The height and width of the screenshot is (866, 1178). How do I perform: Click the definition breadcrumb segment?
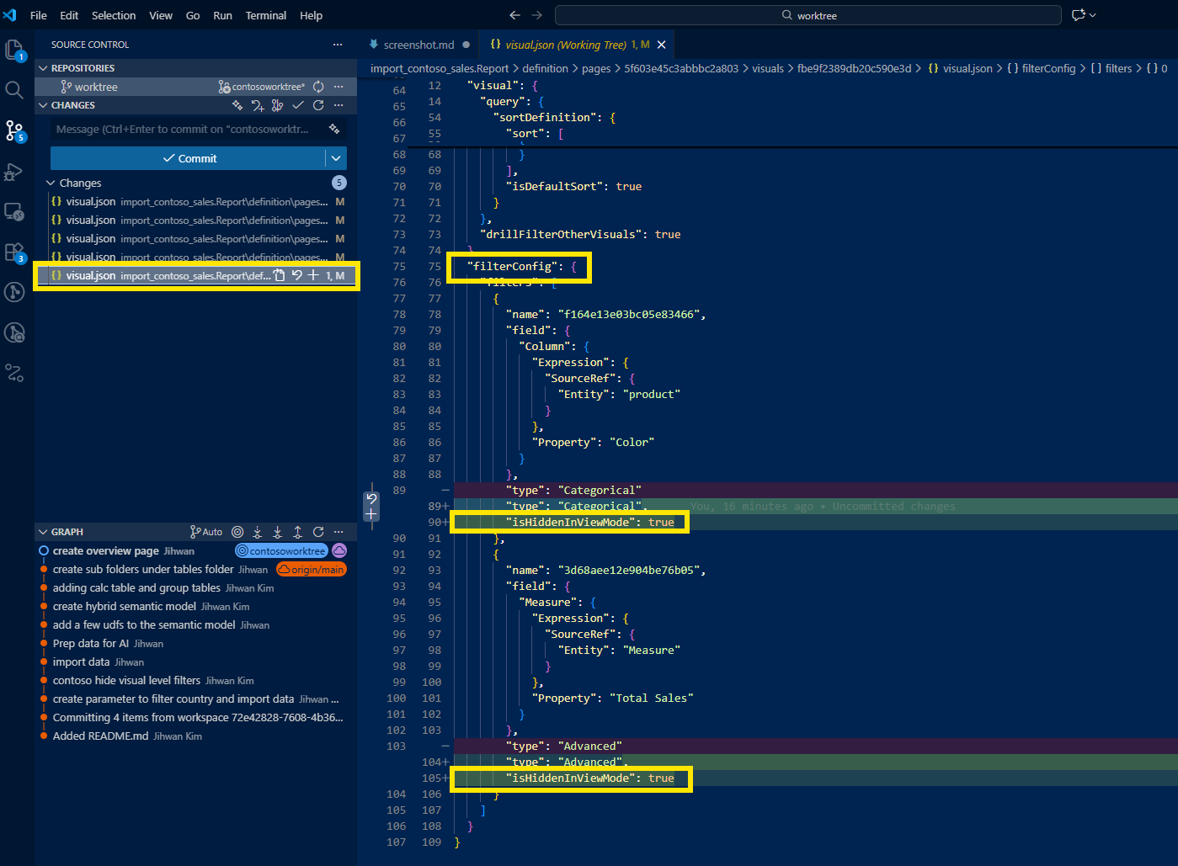tap(546, 68)
